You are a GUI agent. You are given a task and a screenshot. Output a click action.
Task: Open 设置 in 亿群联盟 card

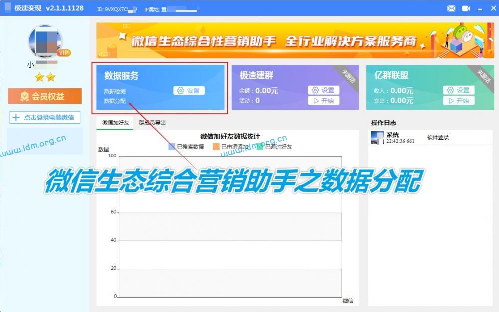click(x=459, y=90)
